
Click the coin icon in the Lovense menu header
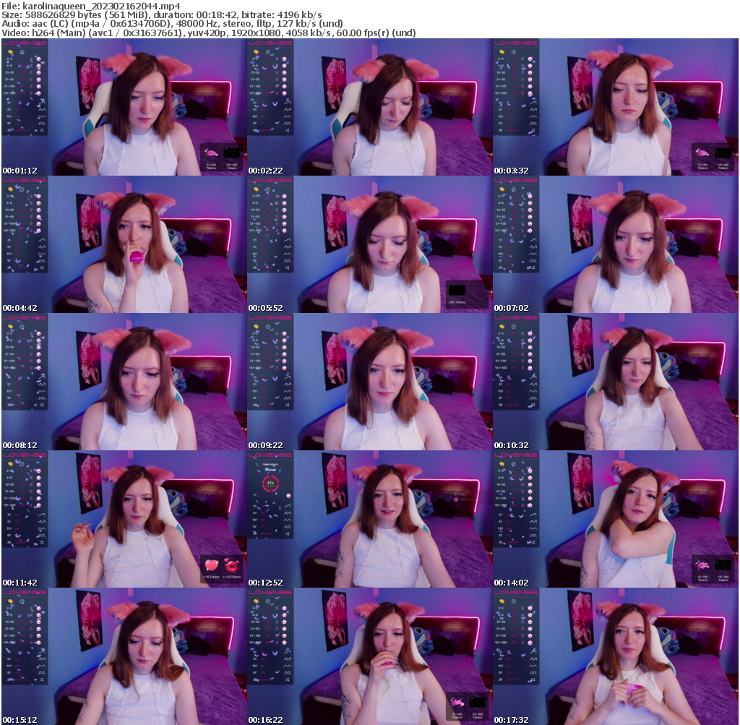pos(10,52)
